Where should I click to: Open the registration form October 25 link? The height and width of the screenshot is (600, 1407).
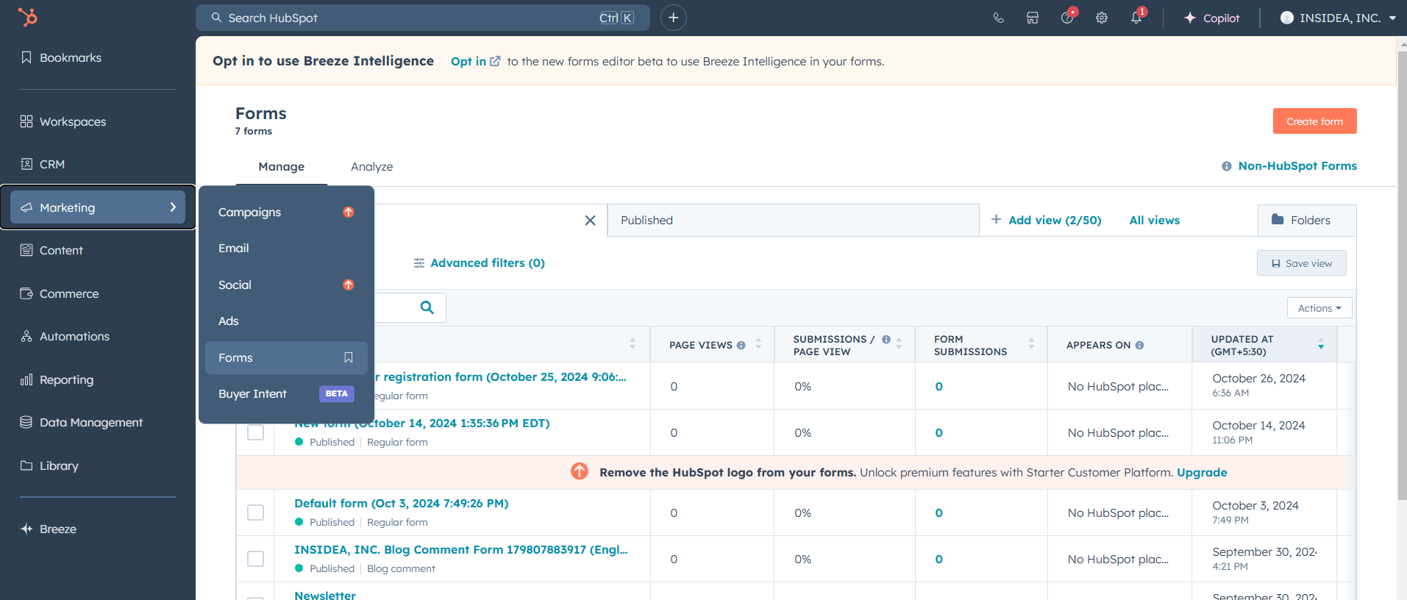(x=500, y=376)
